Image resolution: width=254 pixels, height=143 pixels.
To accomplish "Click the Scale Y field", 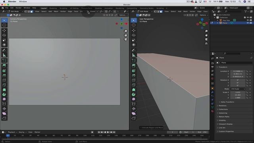I will (x=238, y=95).
